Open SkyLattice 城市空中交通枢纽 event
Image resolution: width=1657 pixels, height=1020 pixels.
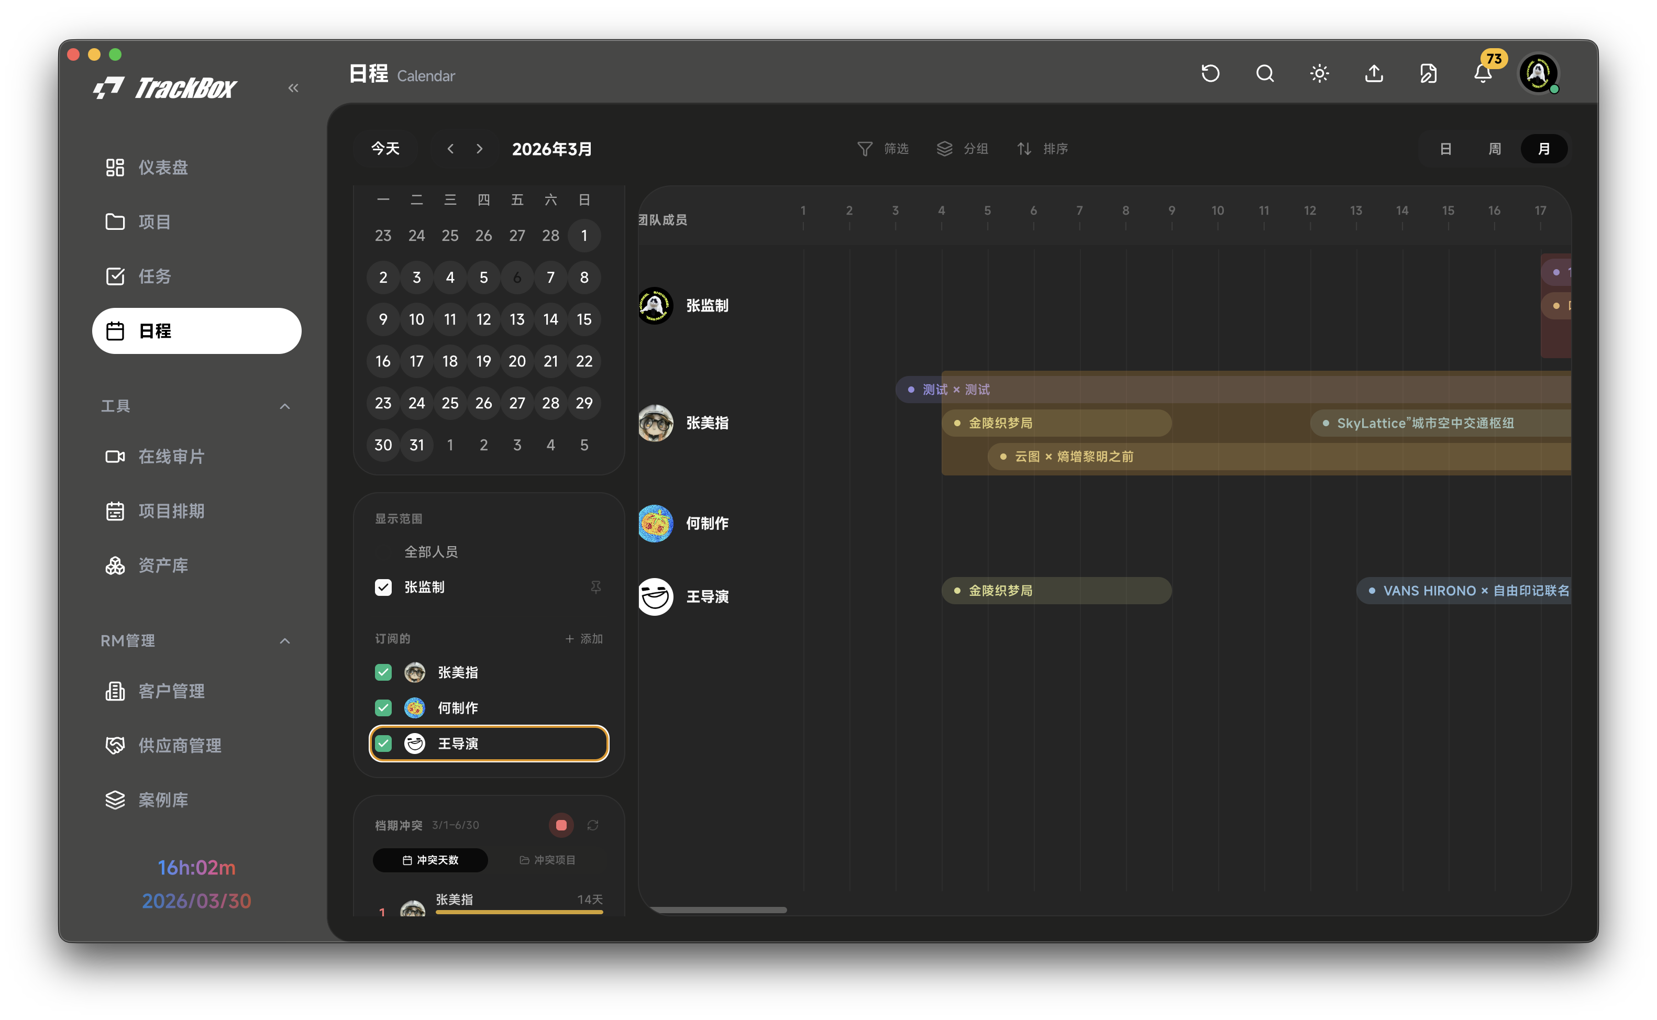(x=1440, y=423)
